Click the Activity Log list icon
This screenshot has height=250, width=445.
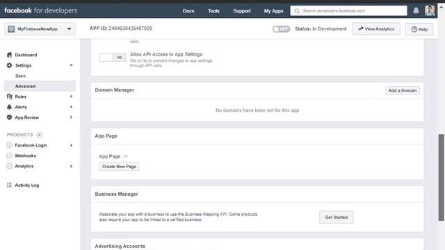click(9, 185)
